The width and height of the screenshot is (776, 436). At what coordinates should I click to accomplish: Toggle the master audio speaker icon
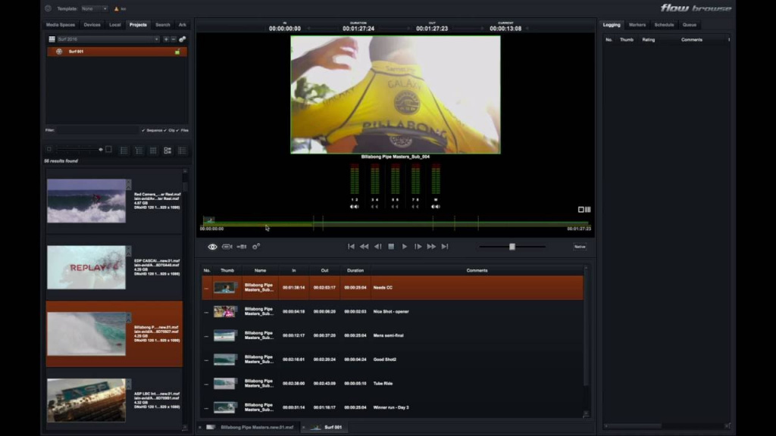coord(436,207)
